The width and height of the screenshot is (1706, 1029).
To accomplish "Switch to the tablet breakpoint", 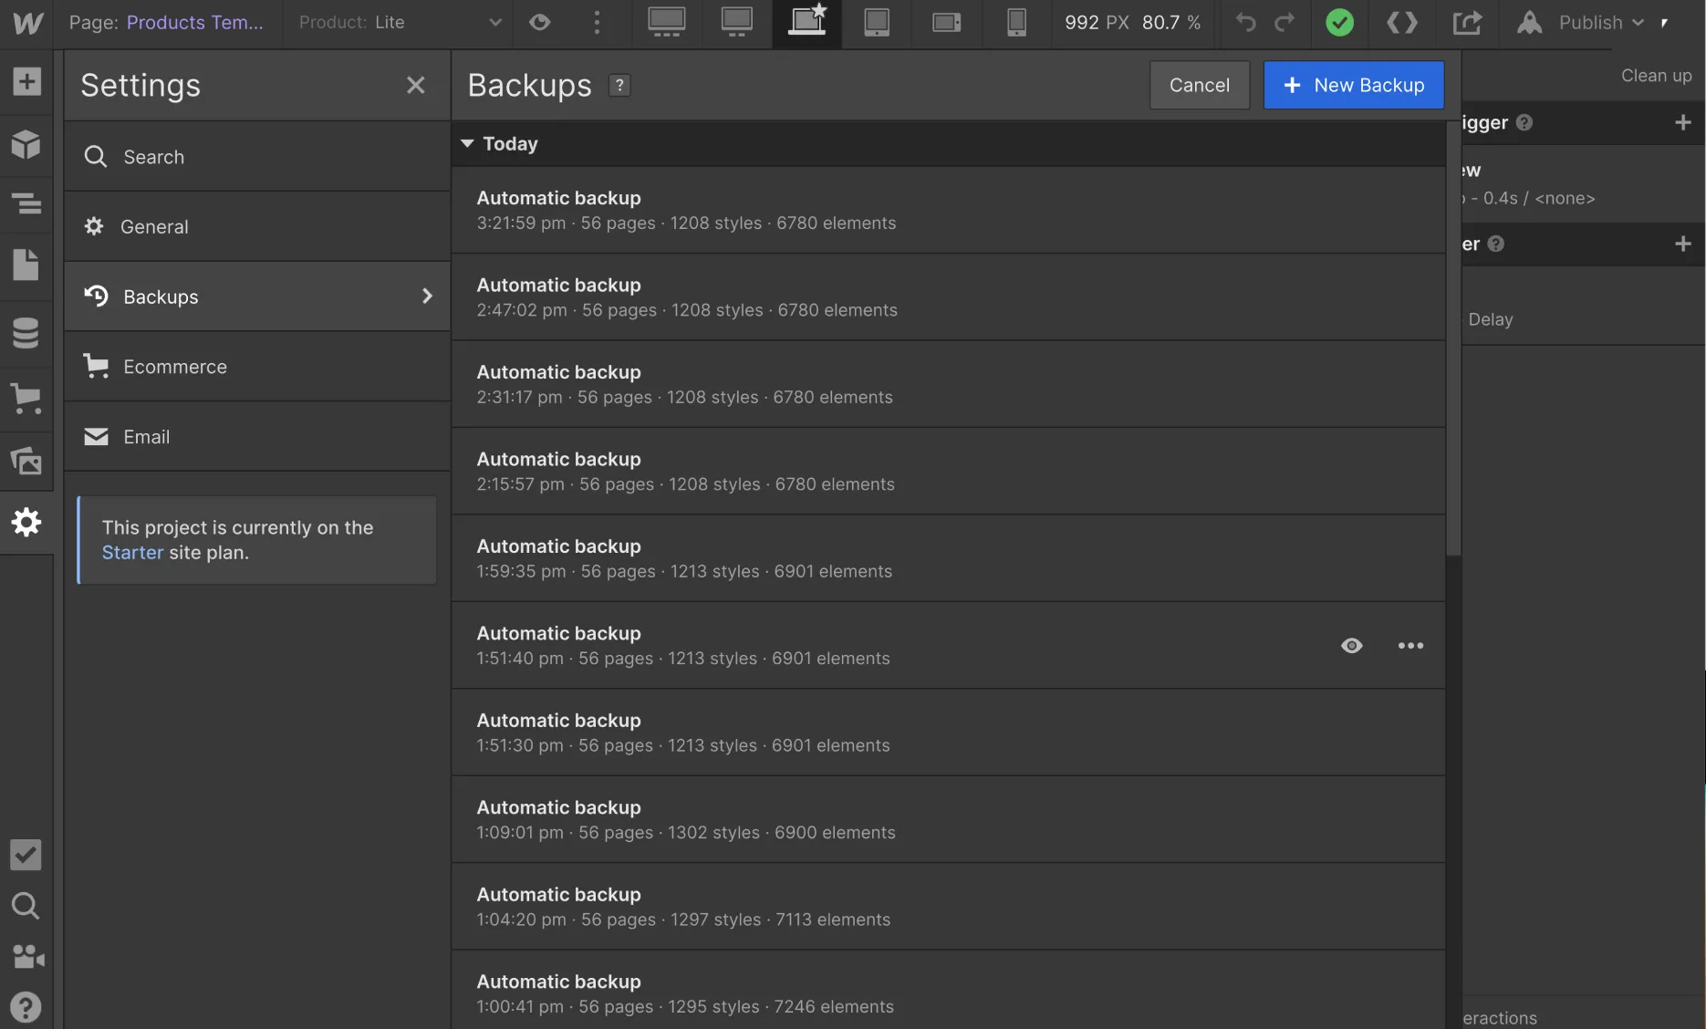I will (x=877, y=22).
